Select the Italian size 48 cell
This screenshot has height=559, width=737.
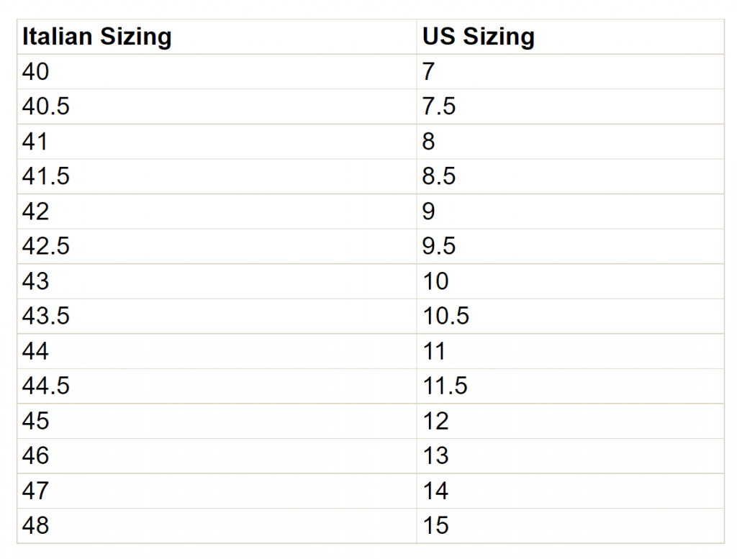[x=217, y=526]
